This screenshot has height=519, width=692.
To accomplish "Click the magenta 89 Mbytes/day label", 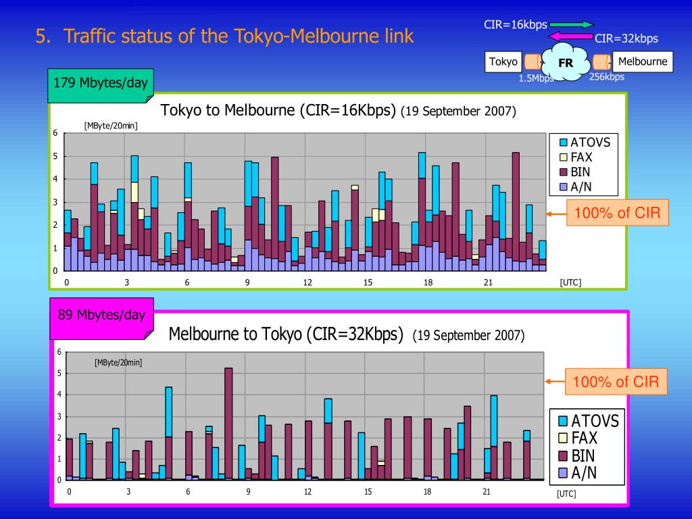I will [101, 318].
